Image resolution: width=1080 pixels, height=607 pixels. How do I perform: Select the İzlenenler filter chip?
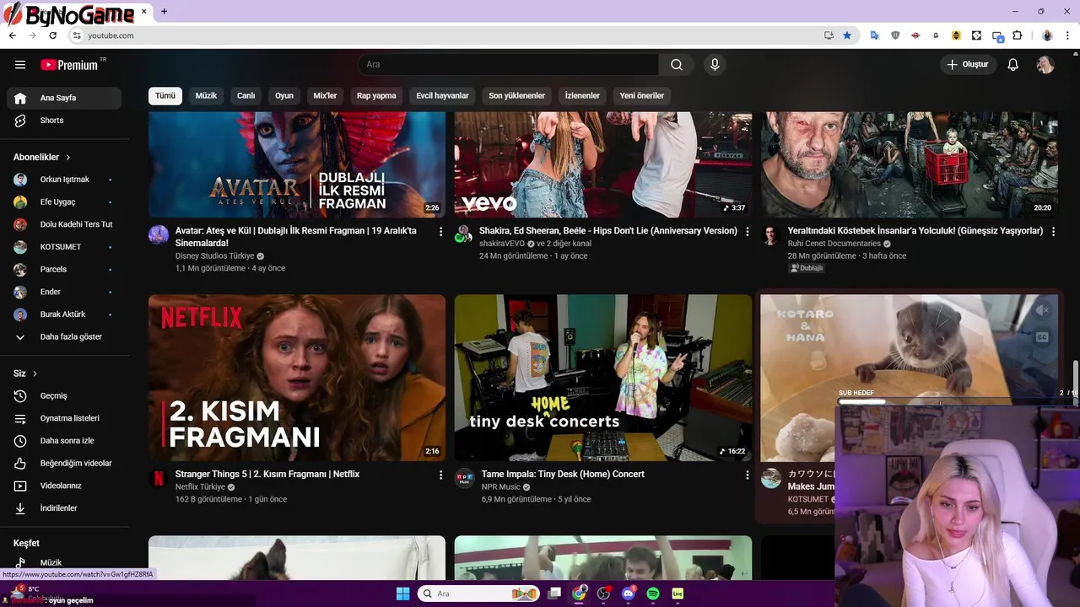[582, 95]
